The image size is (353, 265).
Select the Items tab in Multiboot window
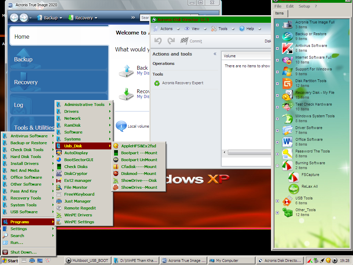(x=279, y=13)
